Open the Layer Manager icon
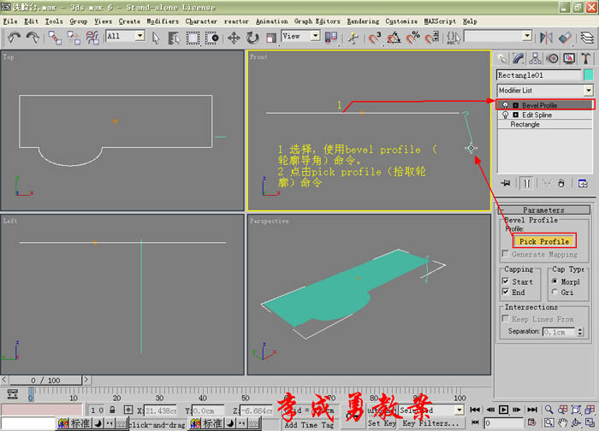Viewport: 599px width, 431px height. 587,38
